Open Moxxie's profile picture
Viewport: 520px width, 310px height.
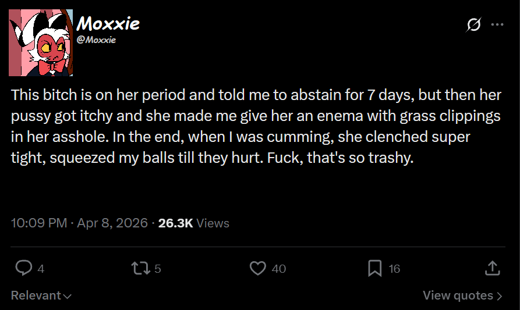coord(41,42)
